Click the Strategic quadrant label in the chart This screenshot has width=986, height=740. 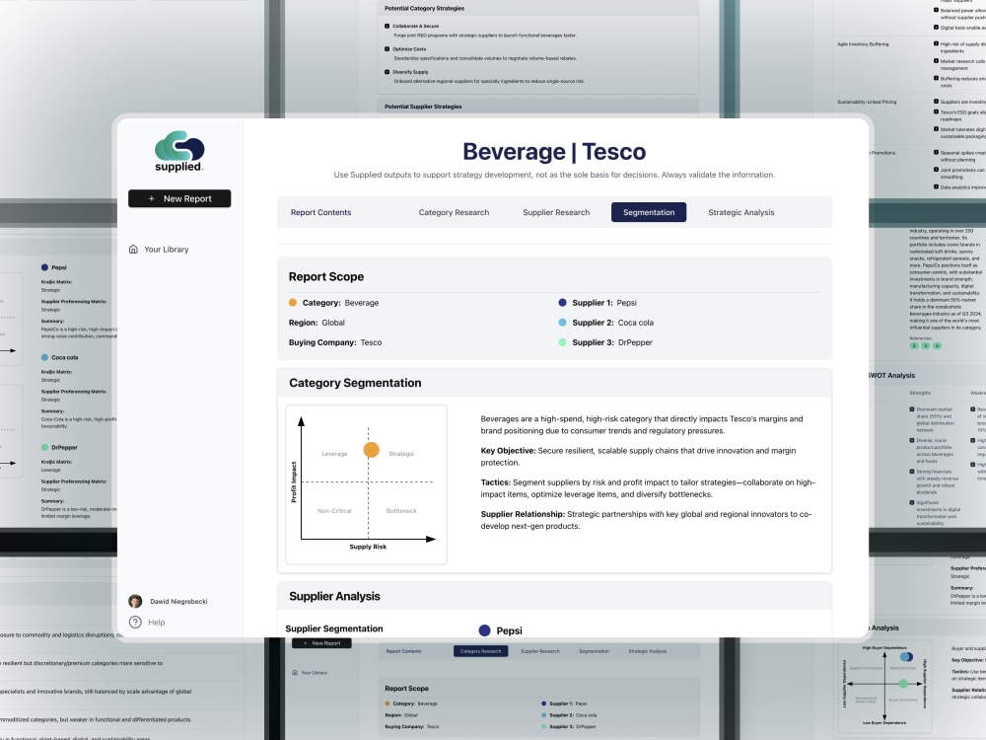pyautogui.click(x=401, y=454)
